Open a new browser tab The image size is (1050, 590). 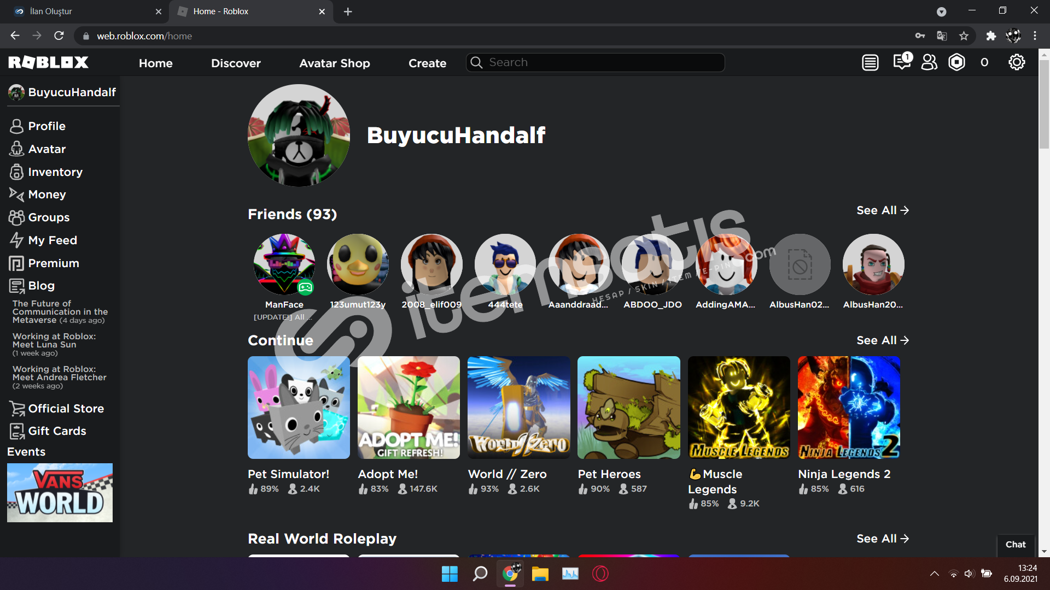348,11
